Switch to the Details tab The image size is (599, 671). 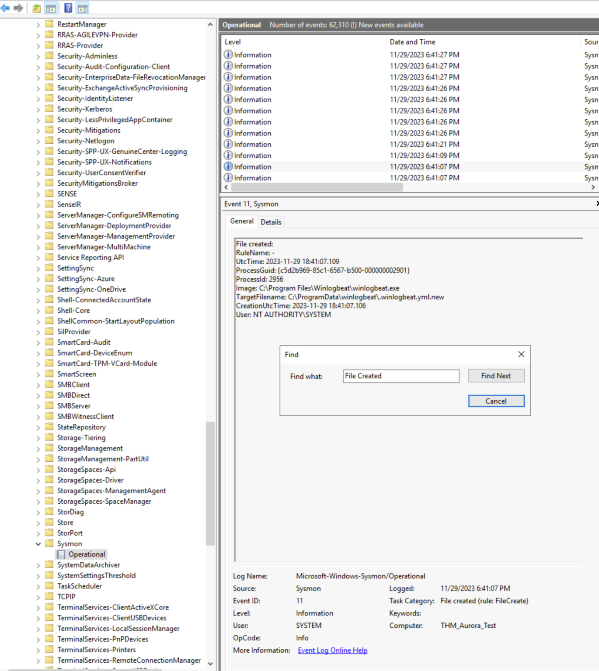271,222
